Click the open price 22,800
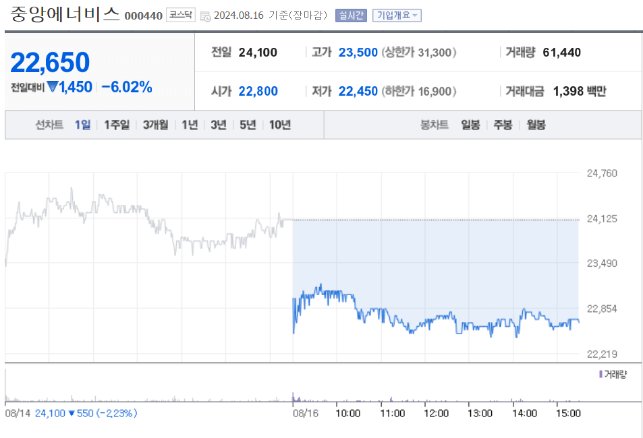 point(258,91)
